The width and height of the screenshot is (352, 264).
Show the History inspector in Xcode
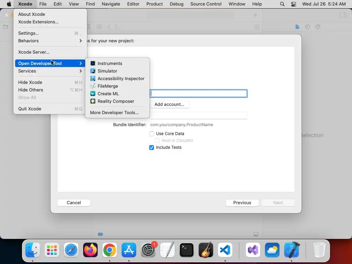click(x=307, y=27)
